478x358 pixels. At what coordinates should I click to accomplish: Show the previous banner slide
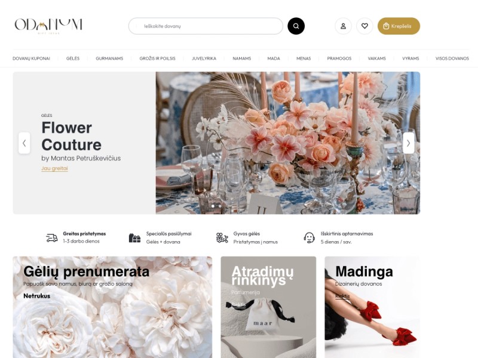pos(24,143)
